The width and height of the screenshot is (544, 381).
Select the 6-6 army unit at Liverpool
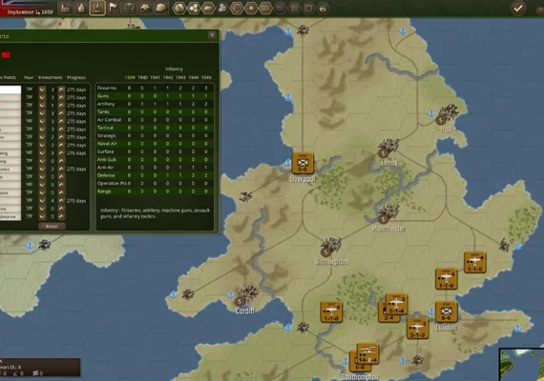[303, 163]
